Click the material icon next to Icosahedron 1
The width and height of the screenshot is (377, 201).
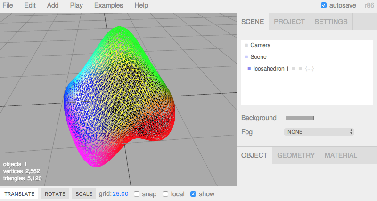click(300, 69)
